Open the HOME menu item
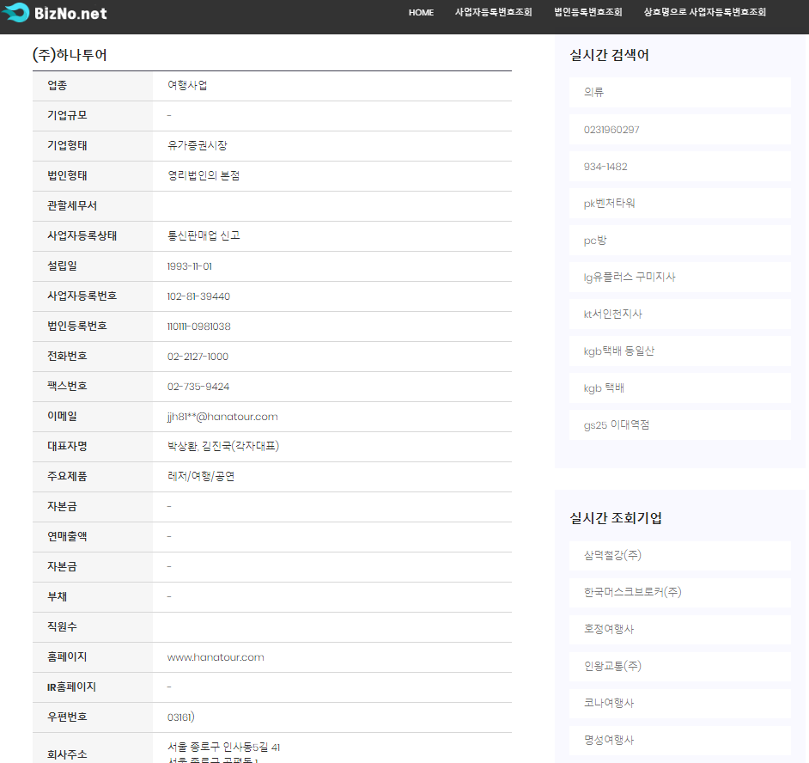Image resolution: width=809 pixels, height=763 pixels. (421, 12)
